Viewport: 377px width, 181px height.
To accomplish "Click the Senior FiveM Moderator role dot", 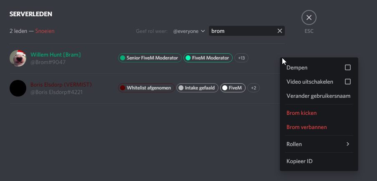I will tap(123, 58).
